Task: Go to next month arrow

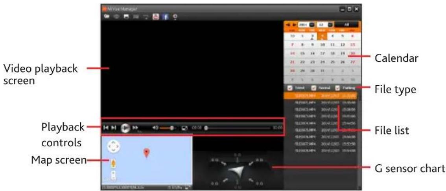Action: (x=294, y=25)
